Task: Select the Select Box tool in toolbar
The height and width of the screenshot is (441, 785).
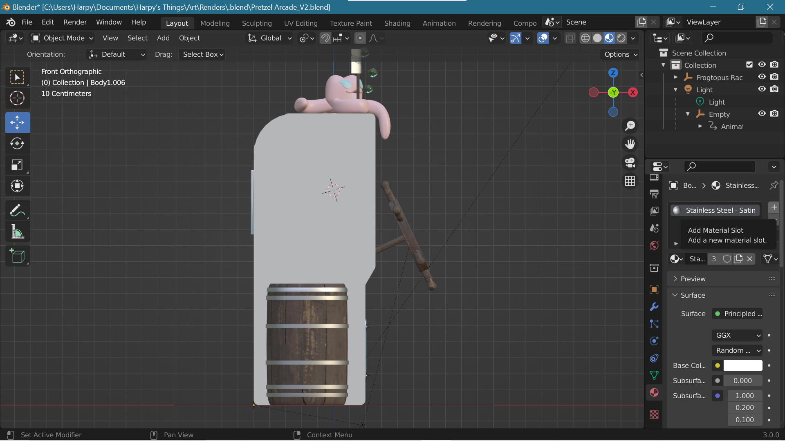Action: pos(17,77)
